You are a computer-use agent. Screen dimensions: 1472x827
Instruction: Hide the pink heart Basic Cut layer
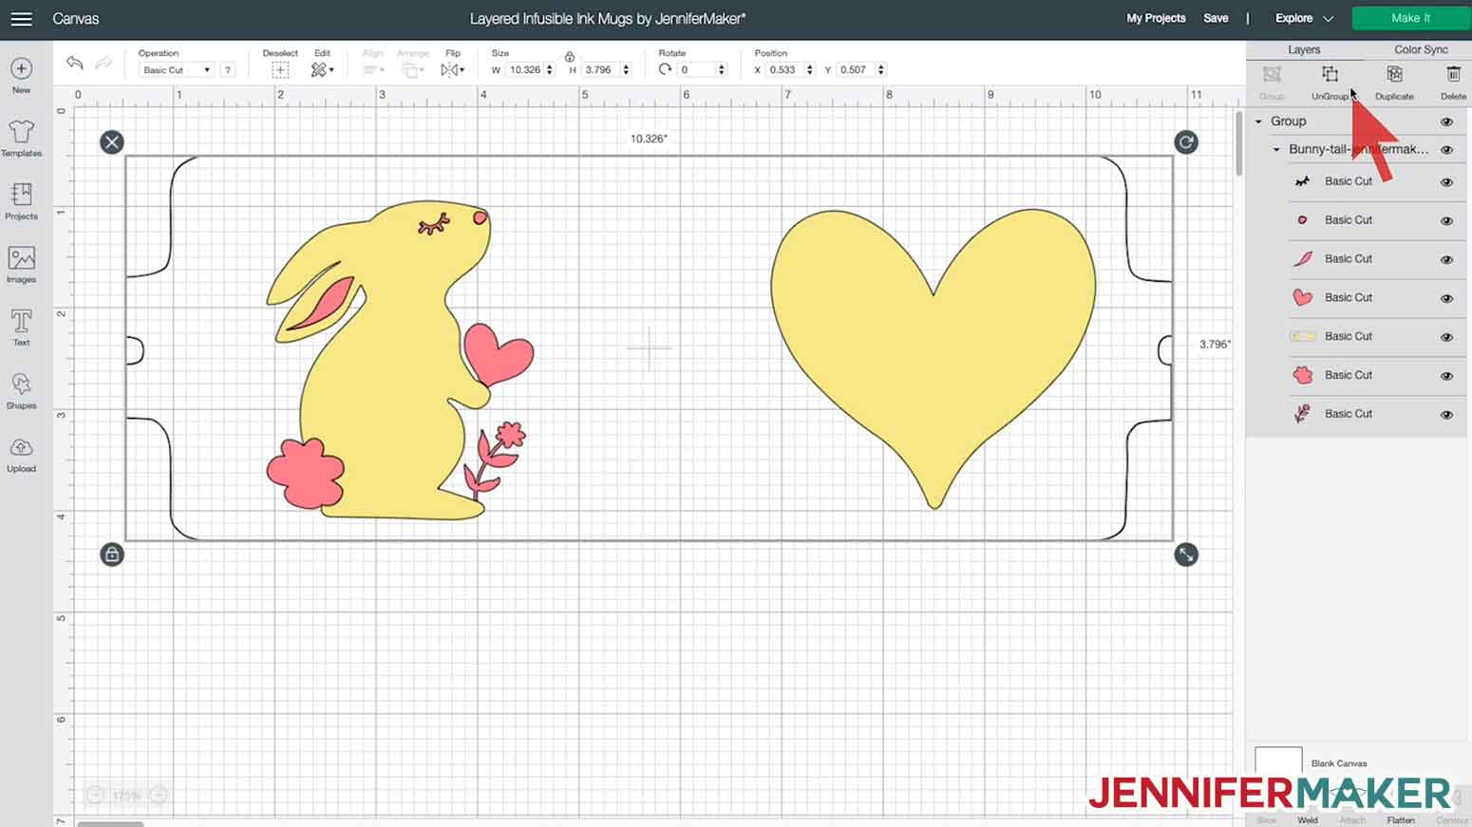tap(1447, 299)
